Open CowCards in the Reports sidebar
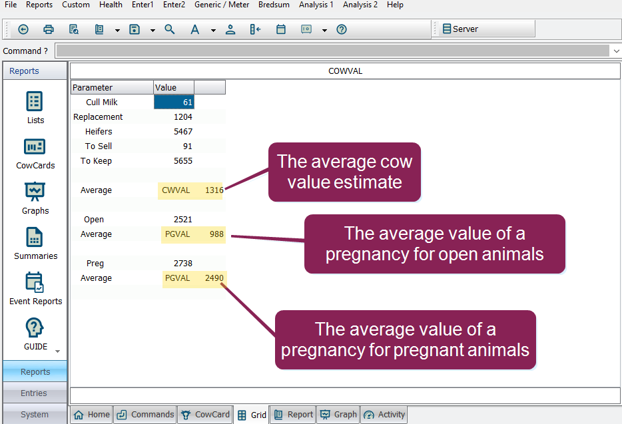This screenshot has height=424, width=622. pyautogui.click(x=35, y=154)
